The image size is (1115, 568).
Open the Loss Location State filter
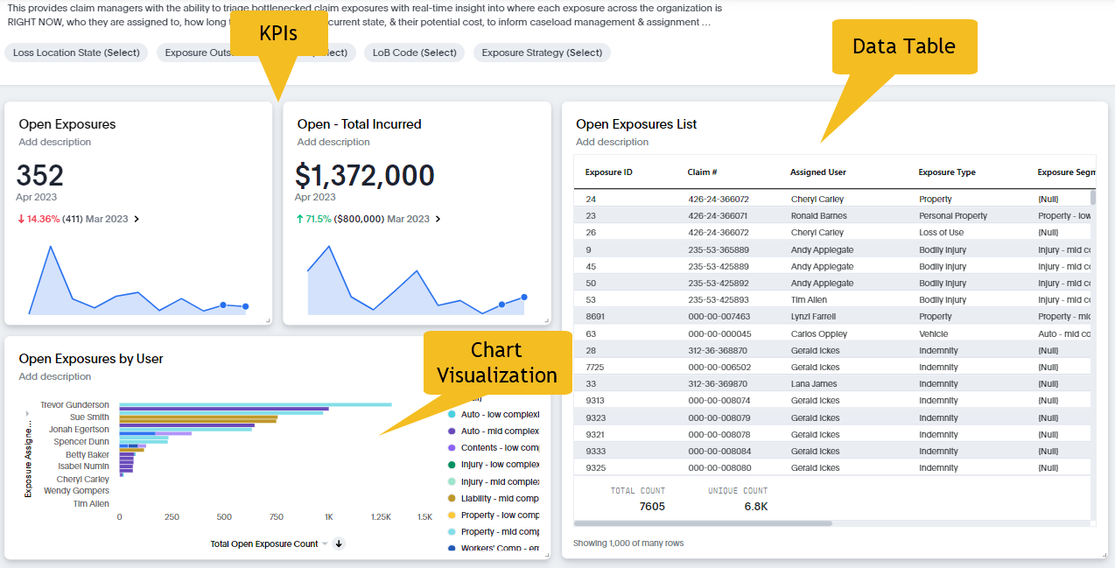[76, 53]
